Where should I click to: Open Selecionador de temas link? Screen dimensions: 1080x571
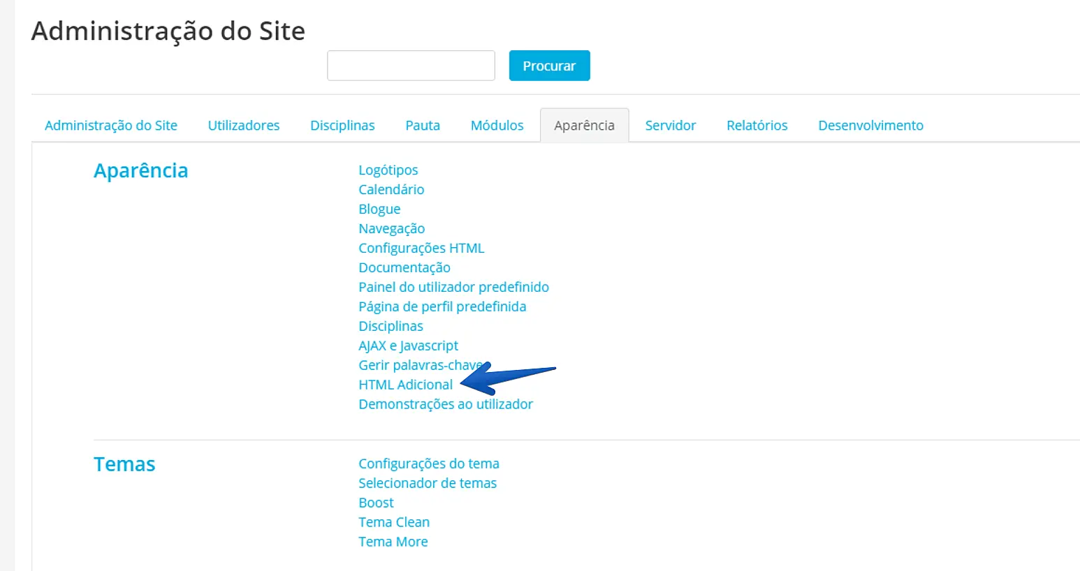[428, 483]
